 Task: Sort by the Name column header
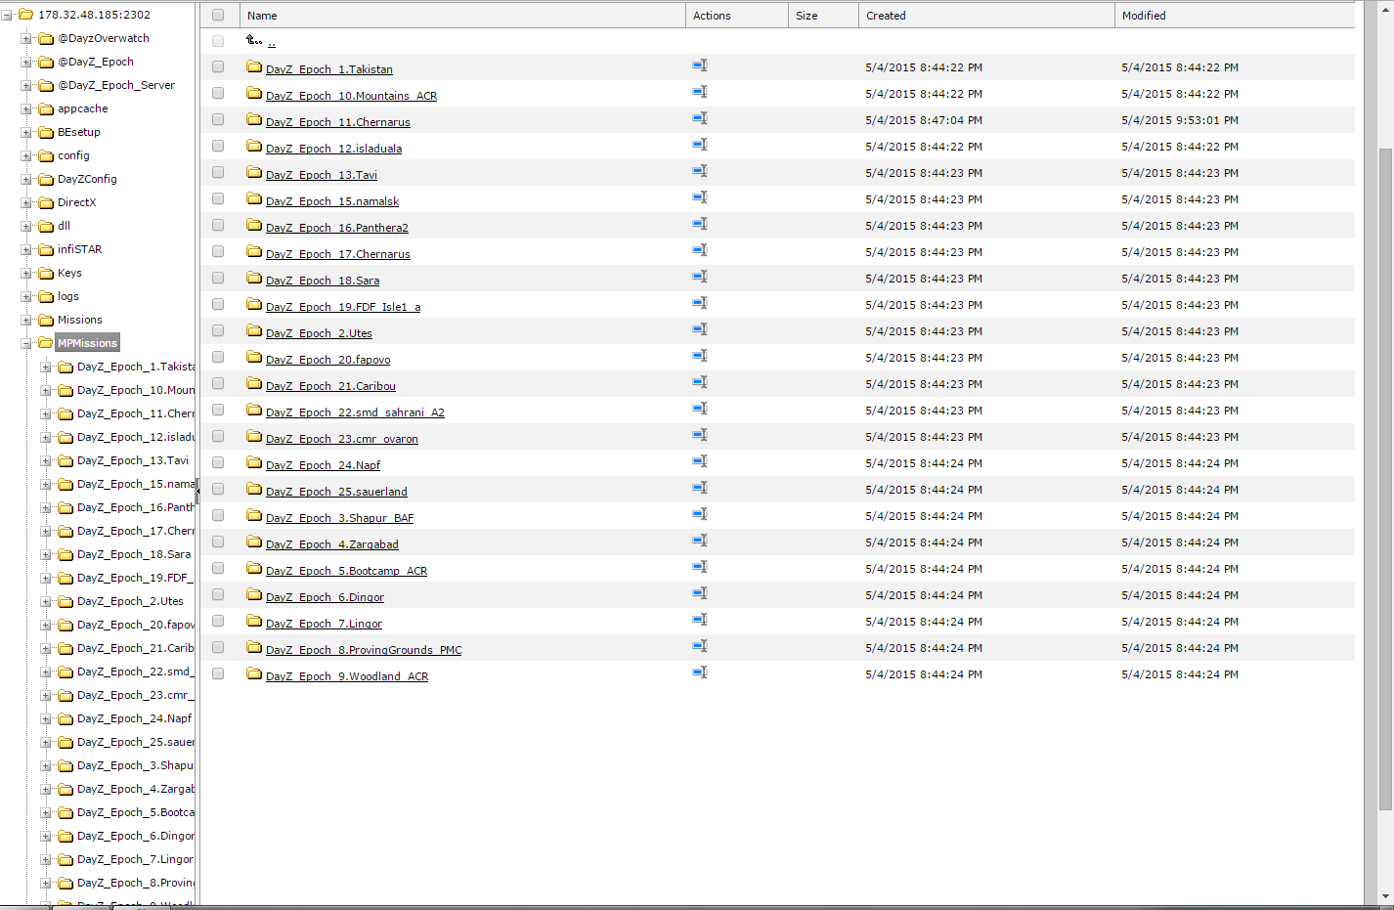462,16
